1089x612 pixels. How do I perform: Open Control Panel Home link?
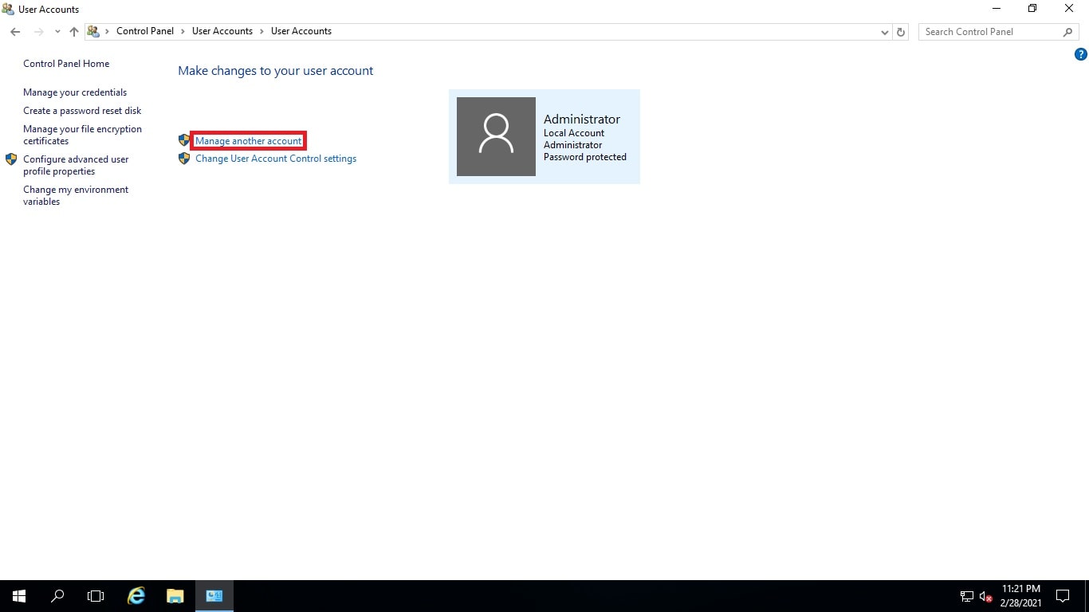66,64
